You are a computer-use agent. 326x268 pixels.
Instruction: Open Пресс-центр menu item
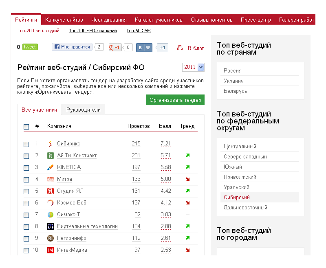(x=256, y=20)
